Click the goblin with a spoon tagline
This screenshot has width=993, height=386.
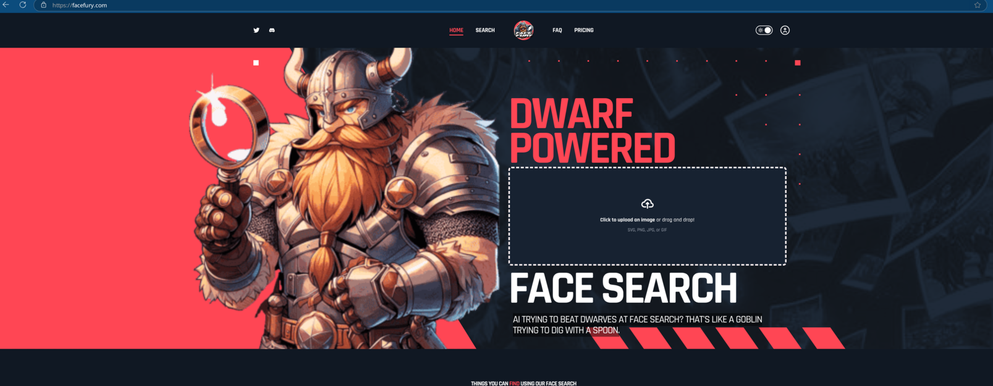point(637,325)
